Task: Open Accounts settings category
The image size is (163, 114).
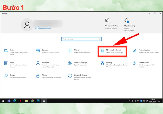Action: click(48, 64)
